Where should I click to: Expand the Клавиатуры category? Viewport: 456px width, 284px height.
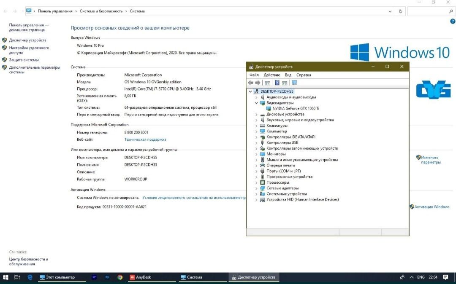pos(256,126)
